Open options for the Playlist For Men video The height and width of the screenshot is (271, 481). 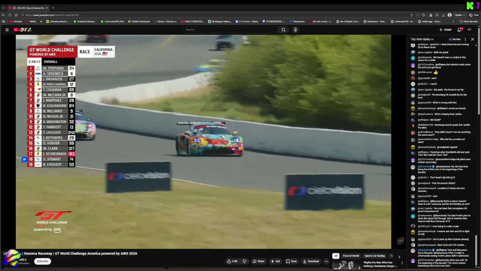coord(402,263)
